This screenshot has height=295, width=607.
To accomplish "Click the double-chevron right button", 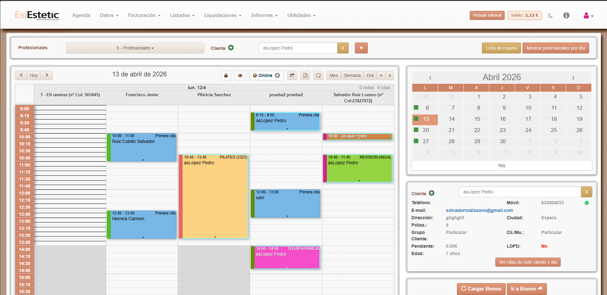I will [390, 75].
